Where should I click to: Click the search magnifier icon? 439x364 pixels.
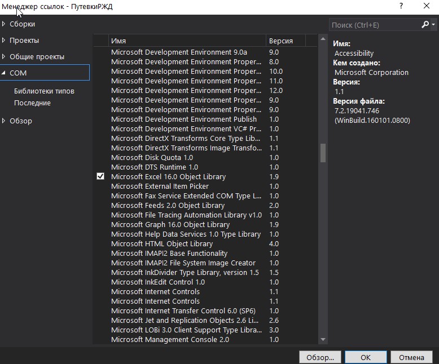coord(425,25)
